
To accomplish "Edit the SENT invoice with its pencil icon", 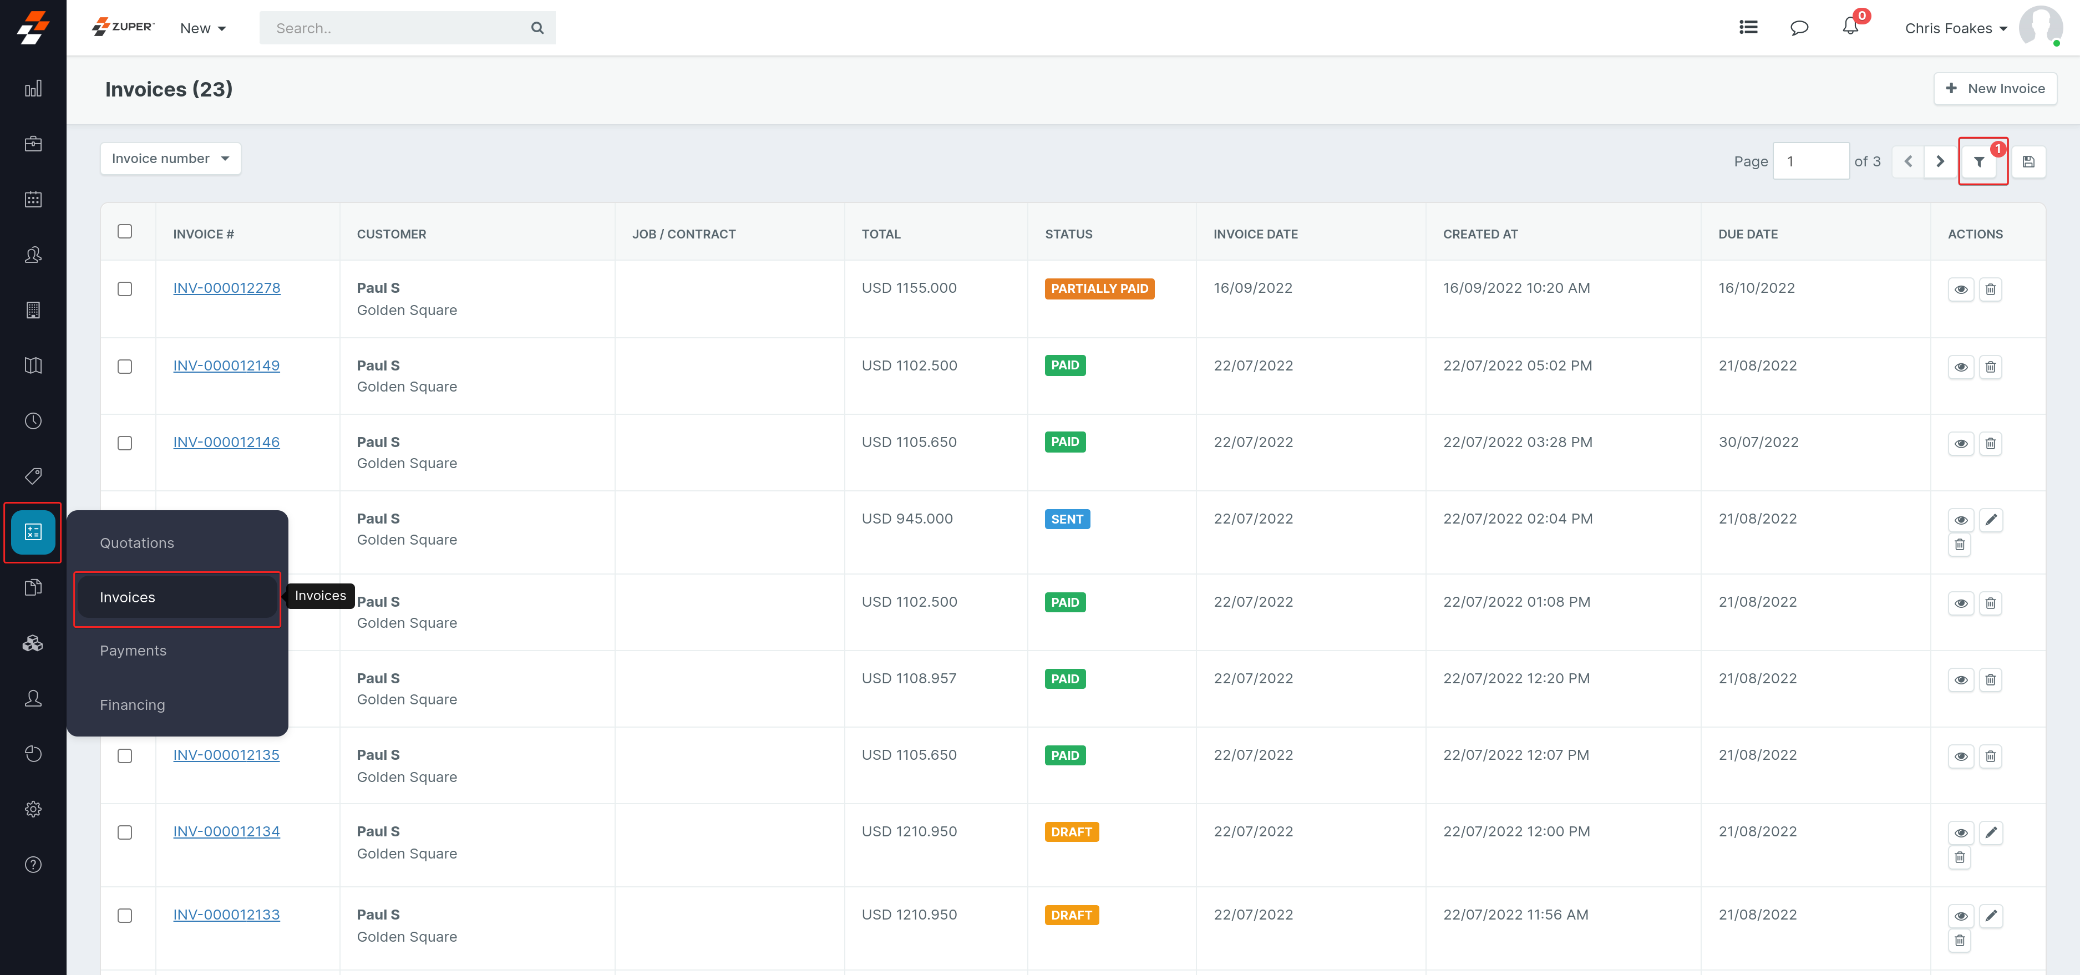I will click(1991, 520).
